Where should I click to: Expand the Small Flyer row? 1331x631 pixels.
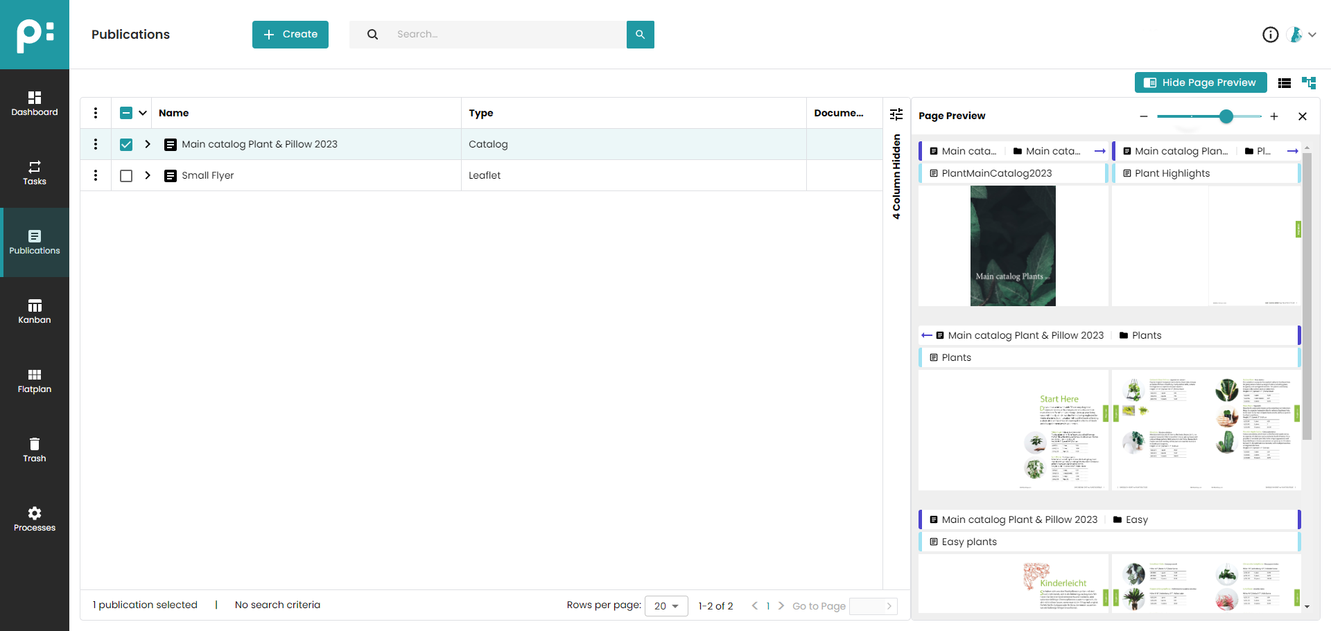coord(148,175)
